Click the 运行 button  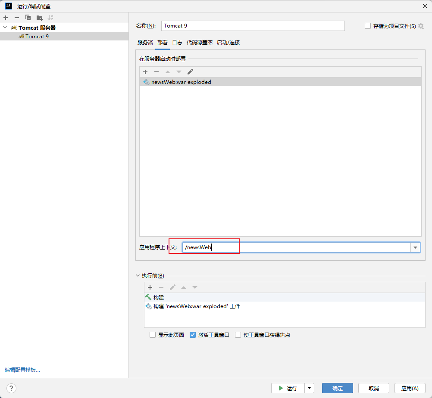(288, 388)
